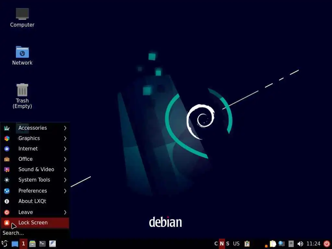Open the Network folder desktop icon
This screenshot has width=332, height=249.
click(x=22, y=56)
